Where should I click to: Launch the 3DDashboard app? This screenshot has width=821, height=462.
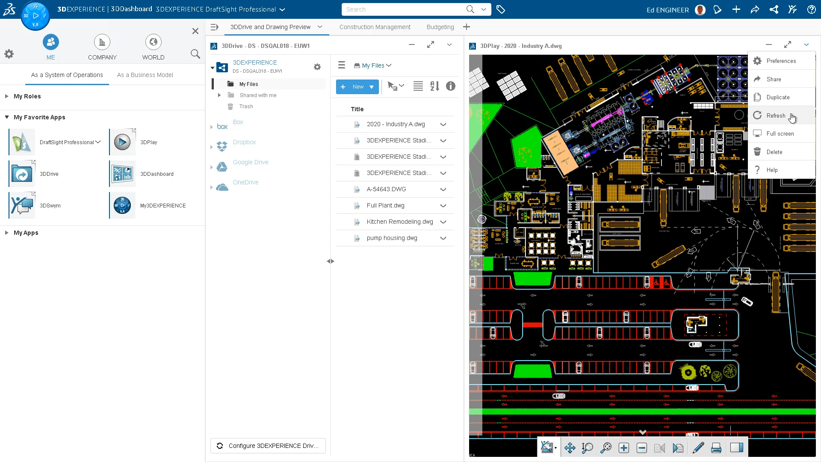[x=122, y=174]
